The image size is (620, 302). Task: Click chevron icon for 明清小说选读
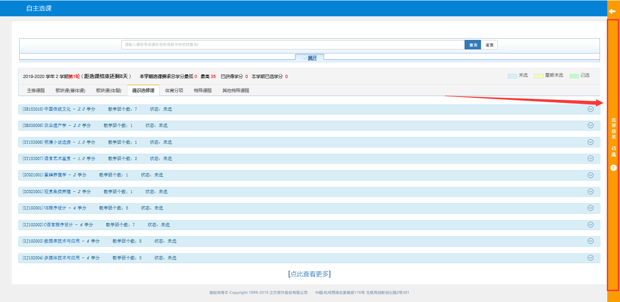tap(590, 142)
